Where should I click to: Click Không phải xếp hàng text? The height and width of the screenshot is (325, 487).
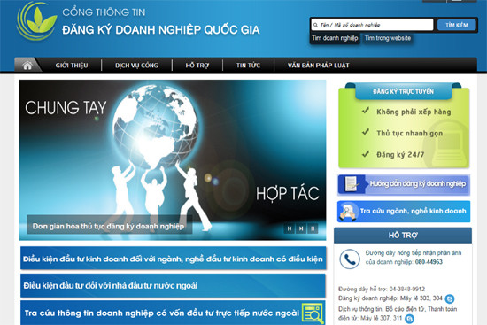[x=414, y=112]
